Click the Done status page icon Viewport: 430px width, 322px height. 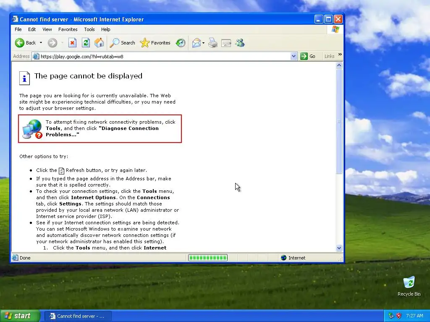click(15, 258)
